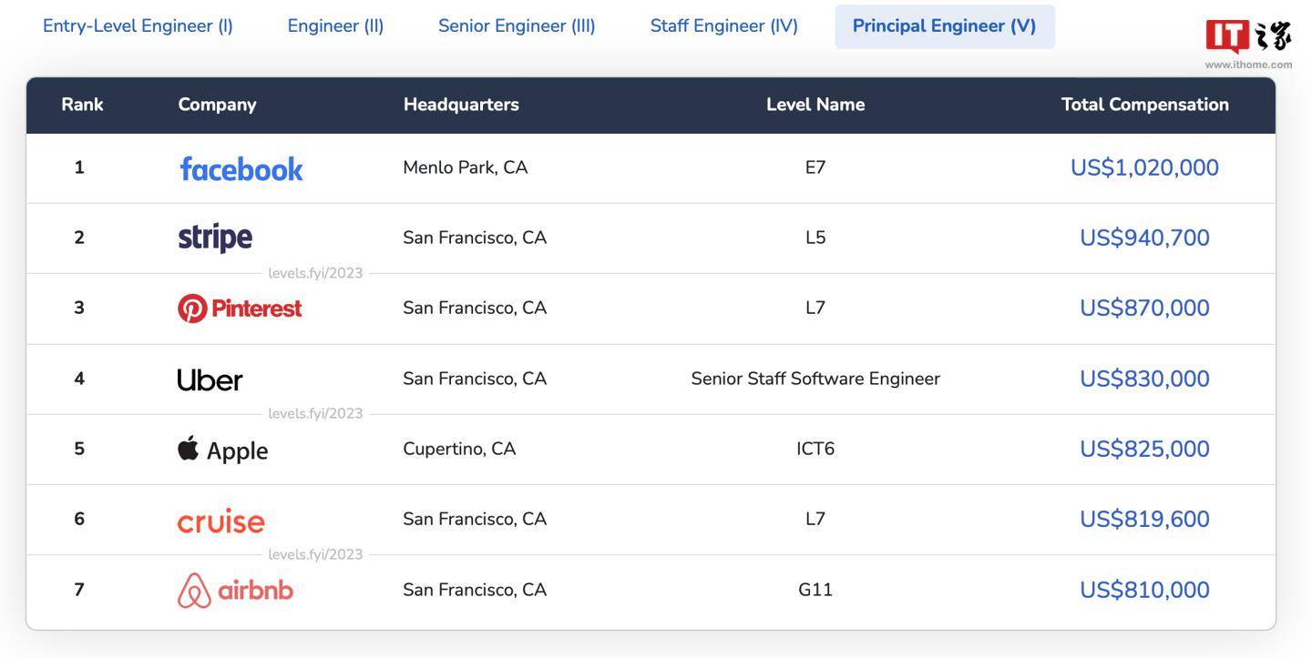Click rank number 1
This screenshot has width=1312, height=658.
tap(79, 167)
